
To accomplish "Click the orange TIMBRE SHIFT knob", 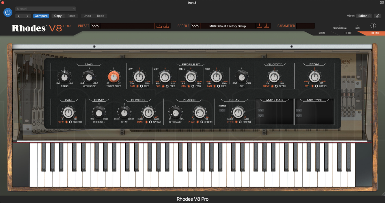I will [x=113, y=77].
